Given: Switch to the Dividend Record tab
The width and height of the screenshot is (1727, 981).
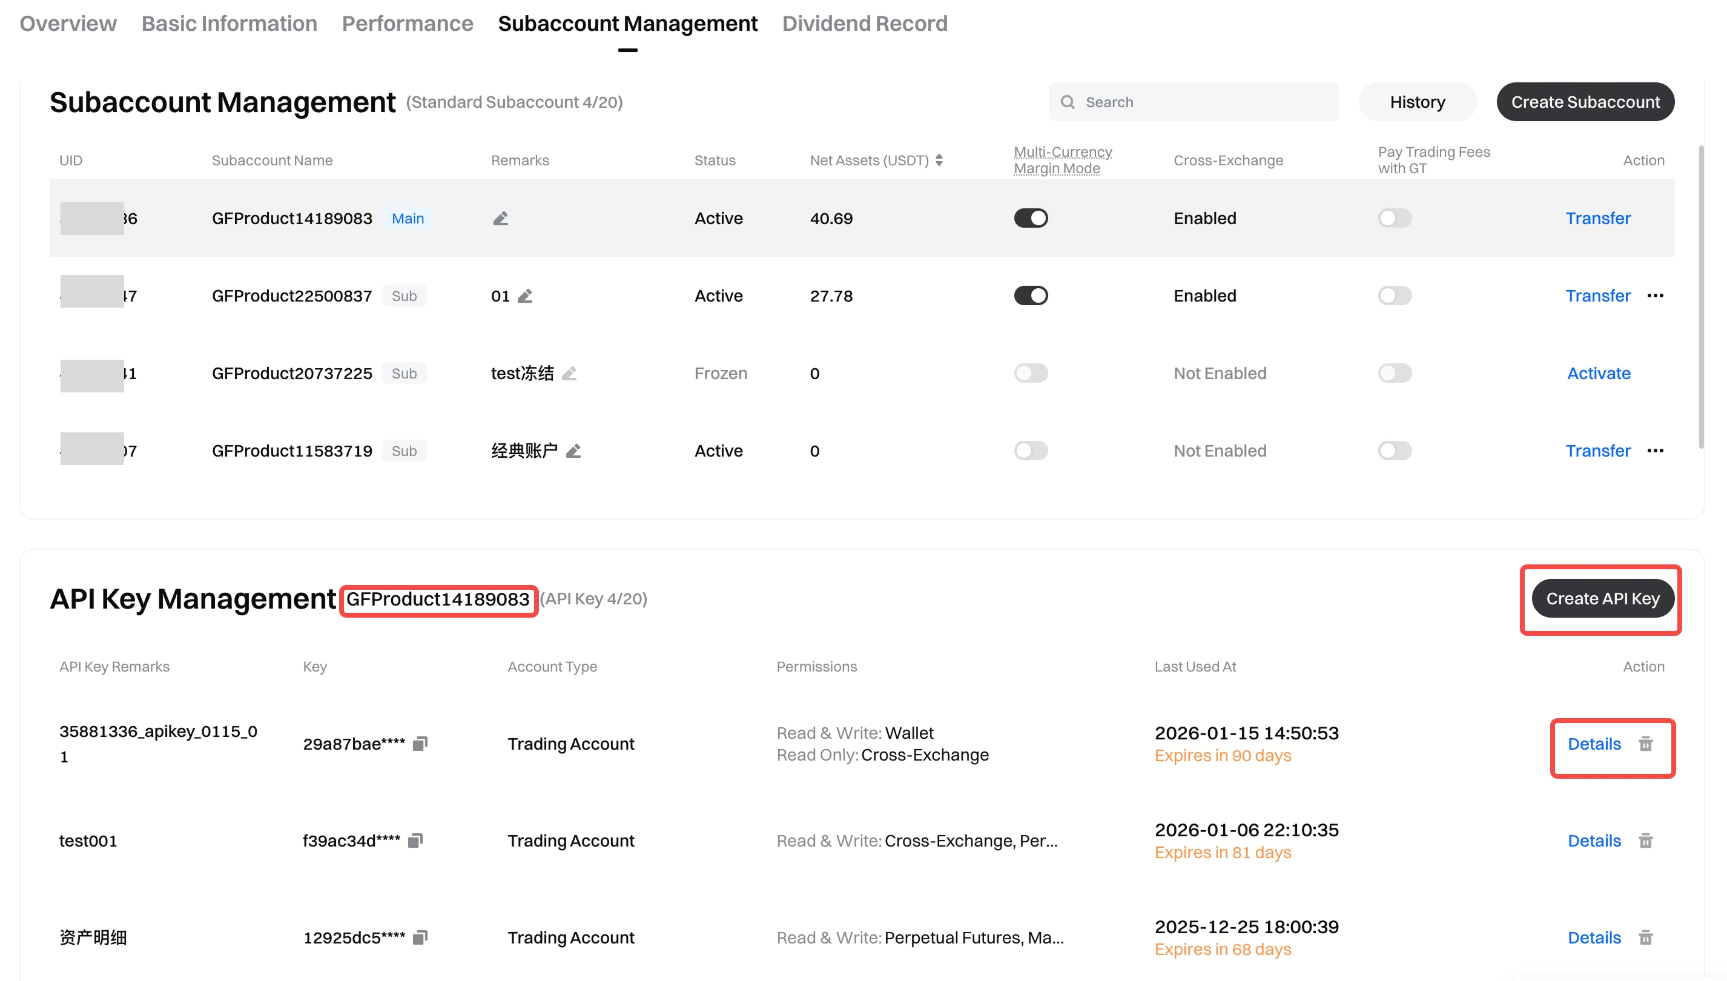Looking at the screenshot, I should pyautogui.click(x=864, y=24).
